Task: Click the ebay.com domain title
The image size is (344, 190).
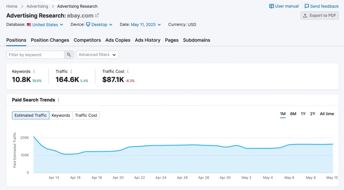Action: (80, 16)
